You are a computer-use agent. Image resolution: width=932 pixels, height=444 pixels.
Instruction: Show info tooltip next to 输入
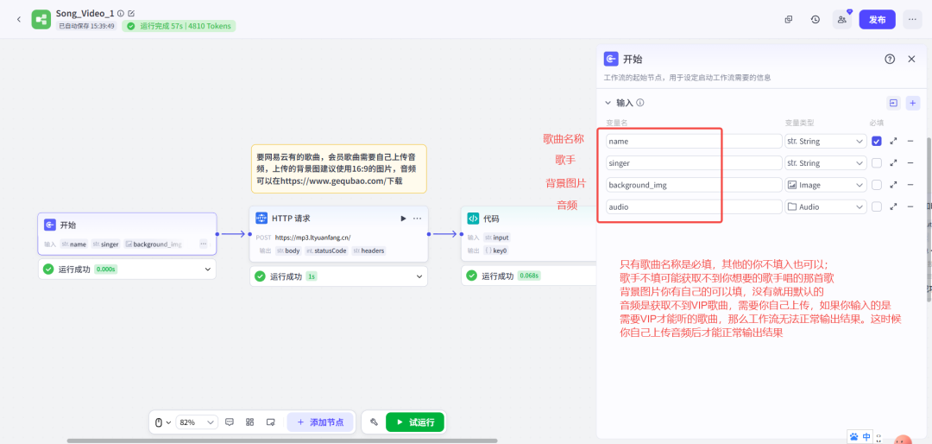pos(640,103)
